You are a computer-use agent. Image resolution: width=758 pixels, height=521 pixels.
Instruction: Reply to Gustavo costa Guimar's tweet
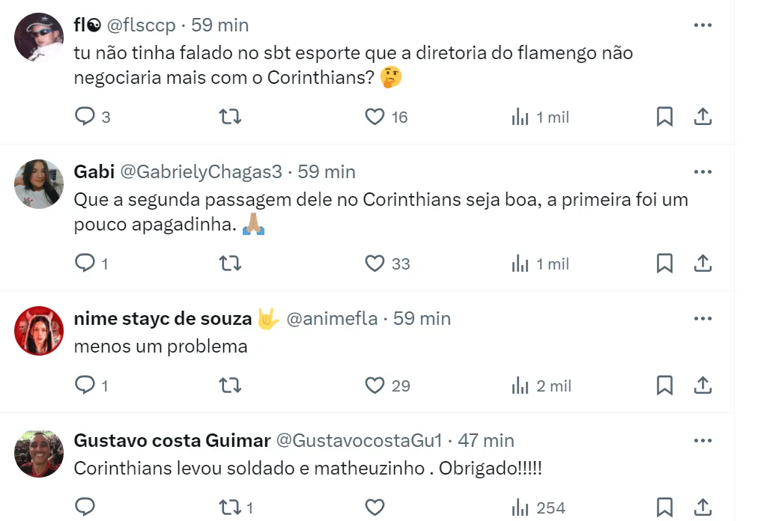pos(85,507)
